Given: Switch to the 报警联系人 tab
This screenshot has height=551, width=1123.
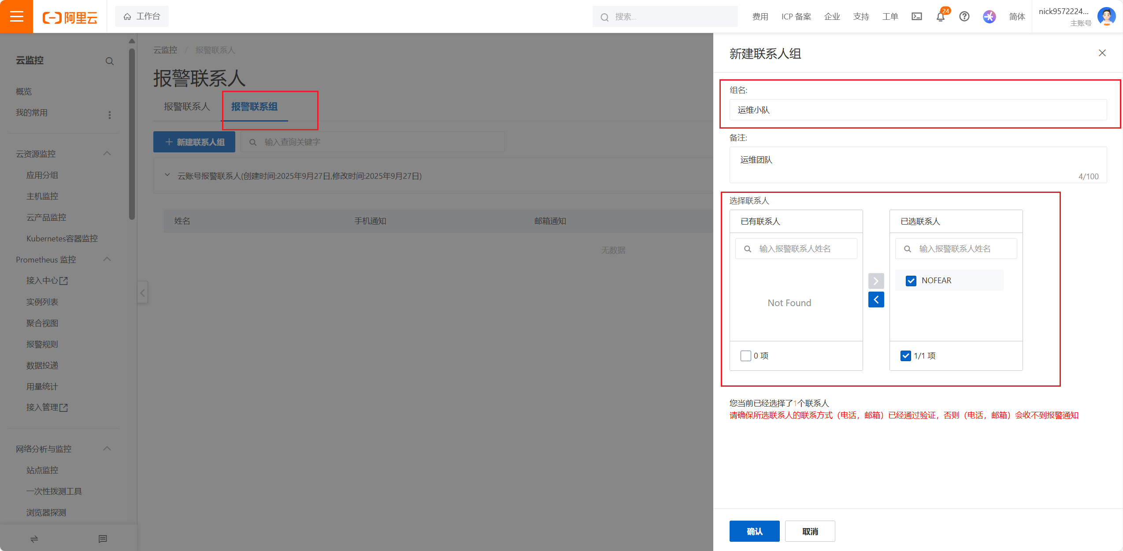Looking at the screenshot, I should coord(187,107).
